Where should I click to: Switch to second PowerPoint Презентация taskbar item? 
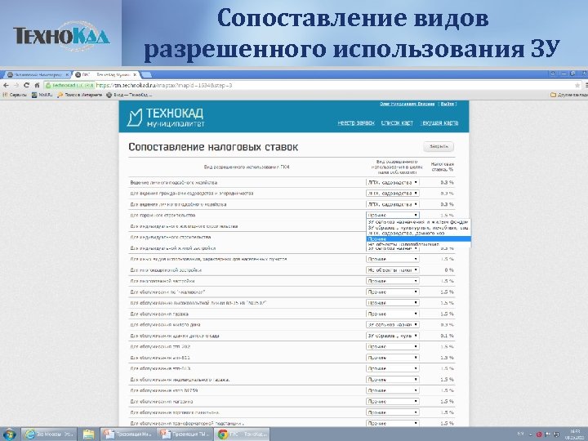point(185,434)
